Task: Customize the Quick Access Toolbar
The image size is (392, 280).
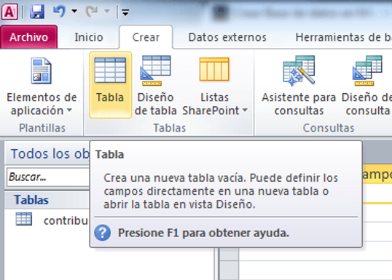Action: point(125,12)
